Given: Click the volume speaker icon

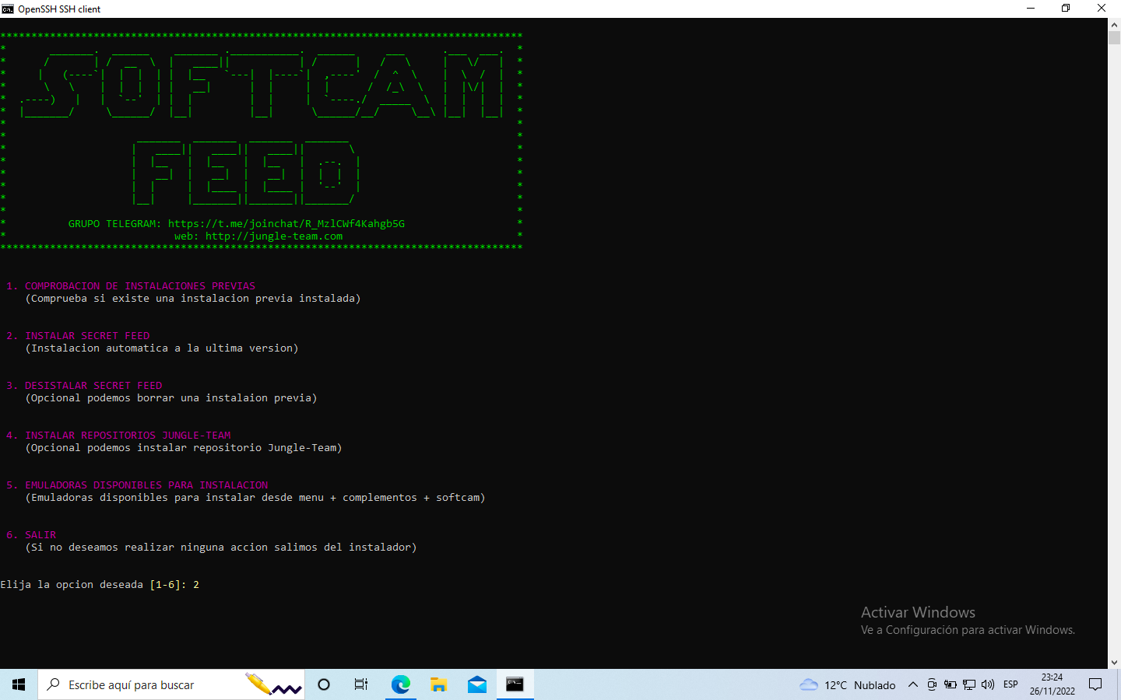Looking at the screenshot, I should pos(988,684).
